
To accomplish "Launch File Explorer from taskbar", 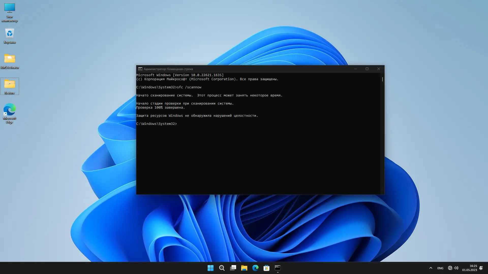I will click(x=244, y=268).
